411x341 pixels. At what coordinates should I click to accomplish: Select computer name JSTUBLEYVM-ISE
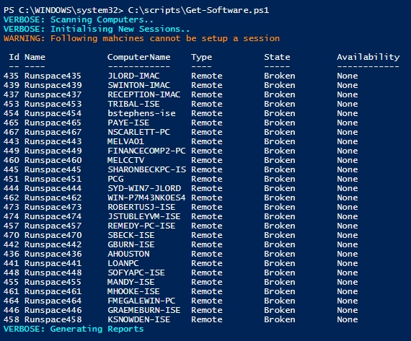click(x=144, y=216)
